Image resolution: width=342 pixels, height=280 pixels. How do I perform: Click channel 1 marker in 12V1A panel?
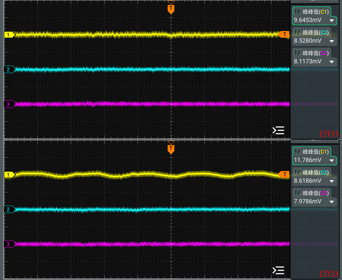(10, 35)
